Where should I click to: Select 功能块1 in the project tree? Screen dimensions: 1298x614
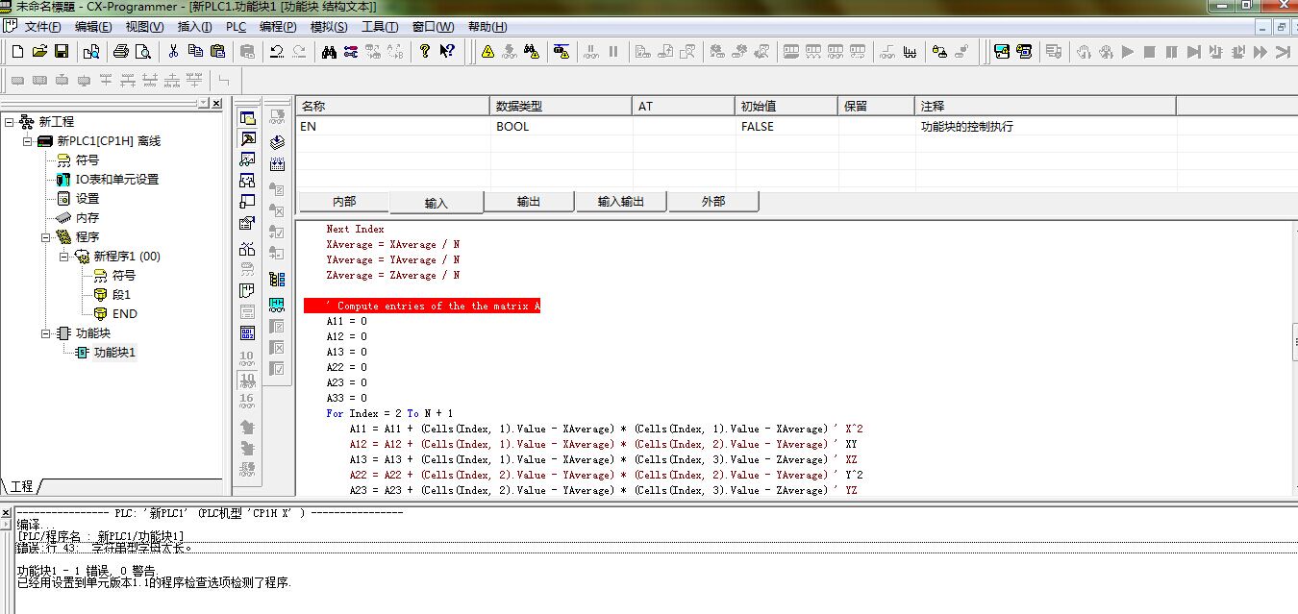pyautogui.click(x=114, y=353)
